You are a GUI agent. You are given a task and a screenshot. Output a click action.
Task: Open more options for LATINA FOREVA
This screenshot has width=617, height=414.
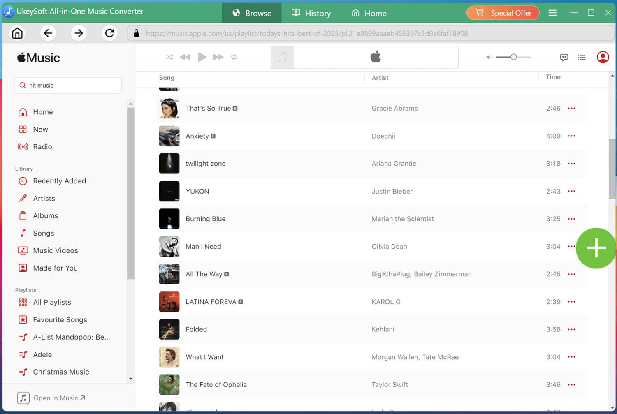pyautogui.click(x=571, y=302)
